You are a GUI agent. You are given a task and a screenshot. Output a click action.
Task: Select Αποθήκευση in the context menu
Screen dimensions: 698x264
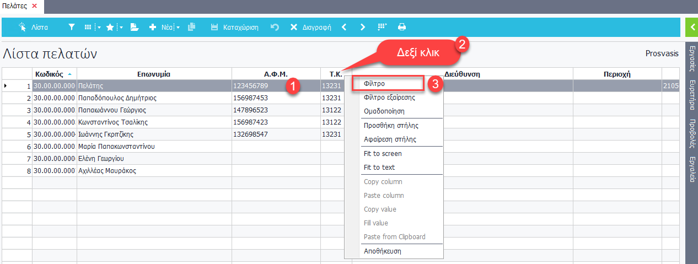[382, 251]
